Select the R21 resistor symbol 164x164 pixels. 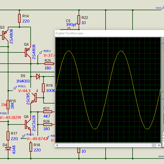point(48,112)
